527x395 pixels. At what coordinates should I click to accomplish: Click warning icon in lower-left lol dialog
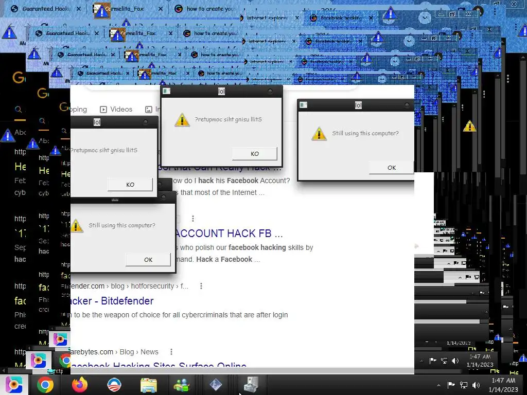[x=77, y=226]
